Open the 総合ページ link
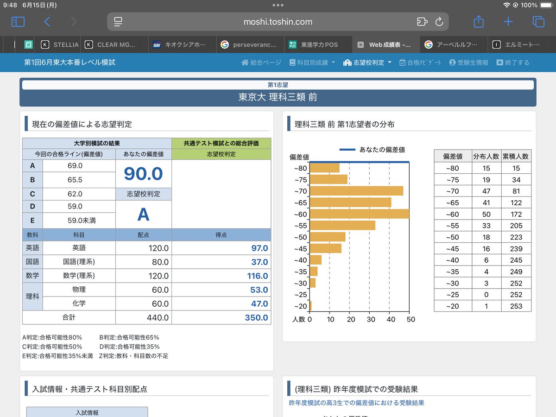This screenshot has width=556, height=417. [x=261, y=63]
